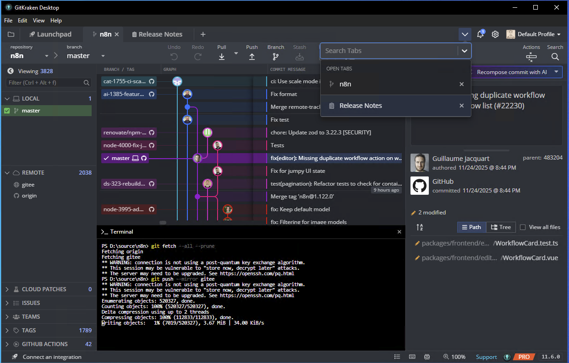Image resolution: width=569 pixels, height=363 pixels.
Task: Expand the ISSUES section
Action: click(x=7, y=303)
